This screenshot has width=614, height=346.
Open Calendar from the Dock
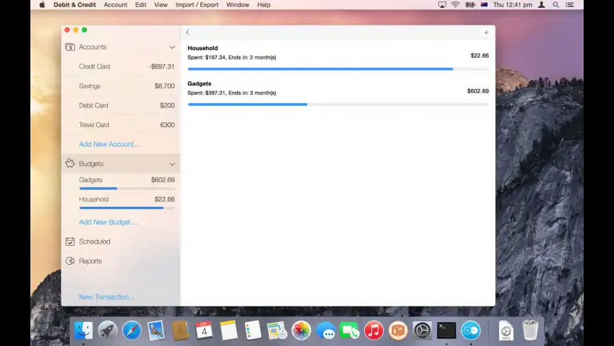click(x=204, y=330)
